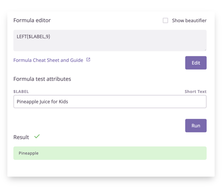Click the Edit button
This screenshot has width=222, height=188.
point(196,63)
